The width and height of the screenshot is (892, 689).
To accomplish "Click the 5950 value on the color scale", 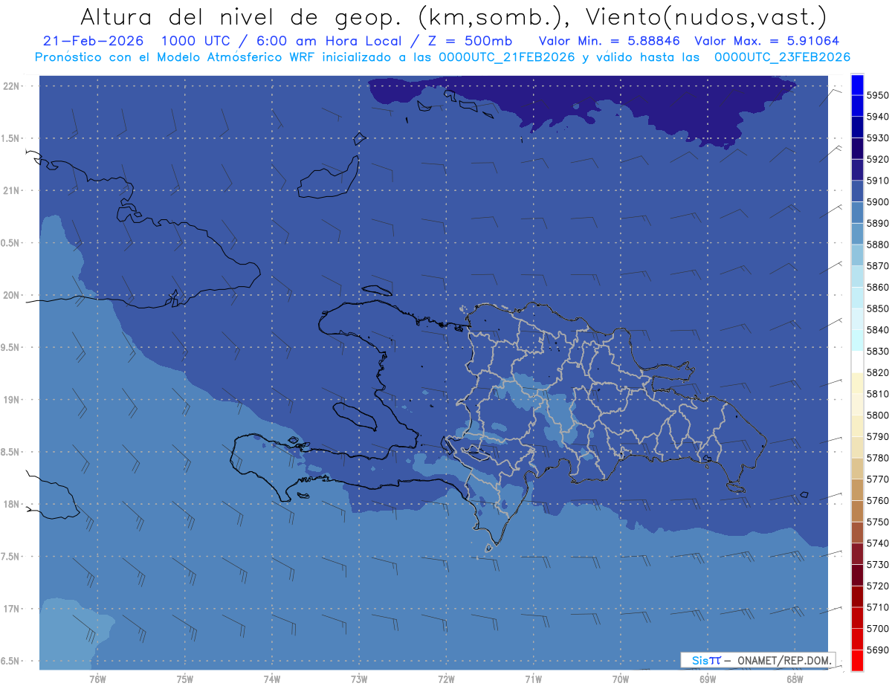I will 878,96.
